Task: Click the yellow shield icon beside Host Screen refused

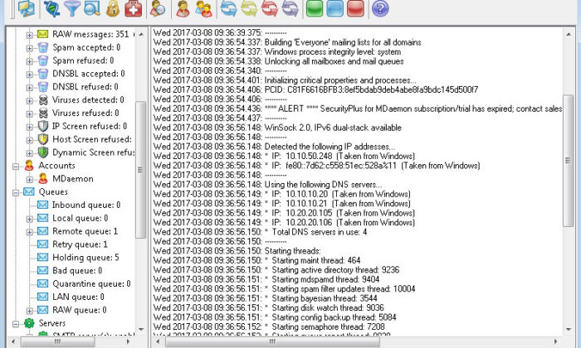Action: point(43,139)
